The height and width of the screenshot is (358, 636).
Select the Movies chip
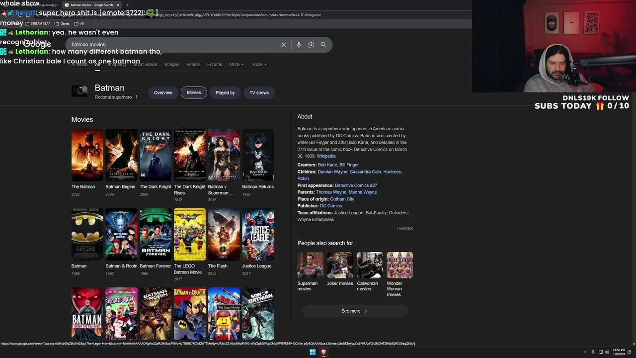point(194,92)
